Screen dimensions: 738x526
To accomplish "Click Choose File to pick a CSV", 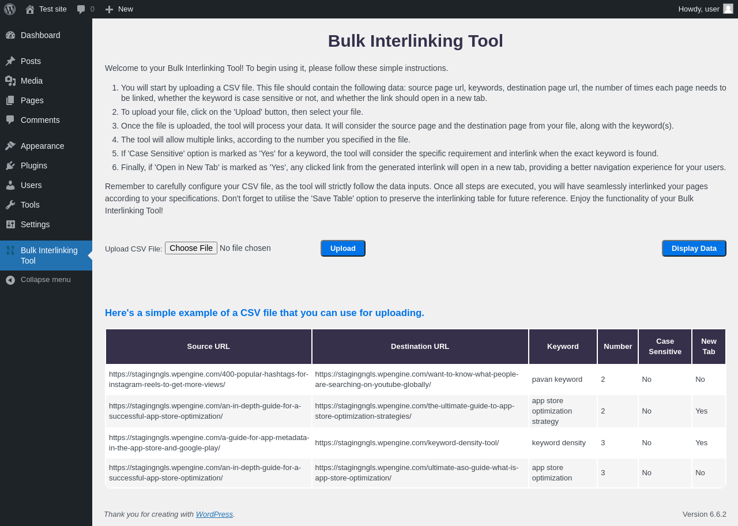I will (191, 248).
